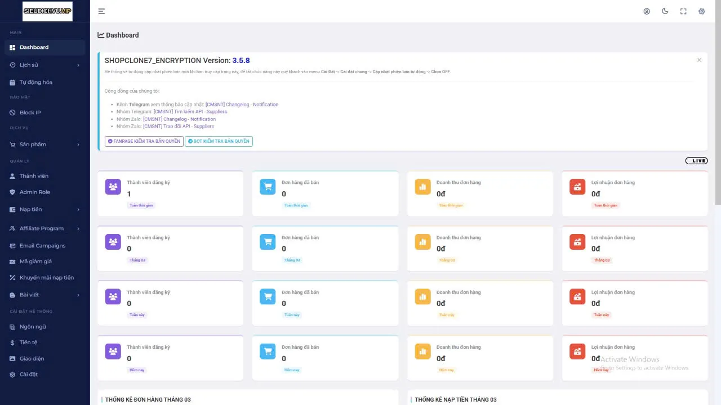Open Ngôn ngữ settings item
The height and width of the screenshot is (405, 721).
coord(45,327)
